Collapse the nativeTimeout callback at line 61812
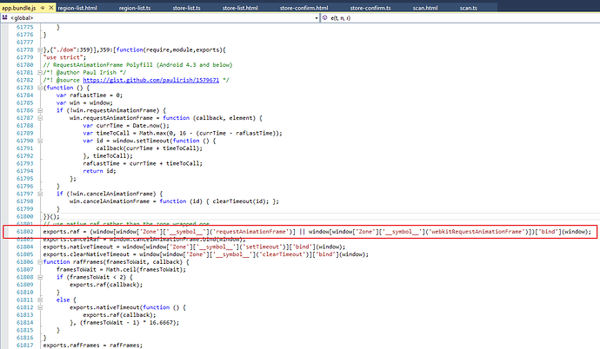 pyautogui.click(x=40, y=307)
